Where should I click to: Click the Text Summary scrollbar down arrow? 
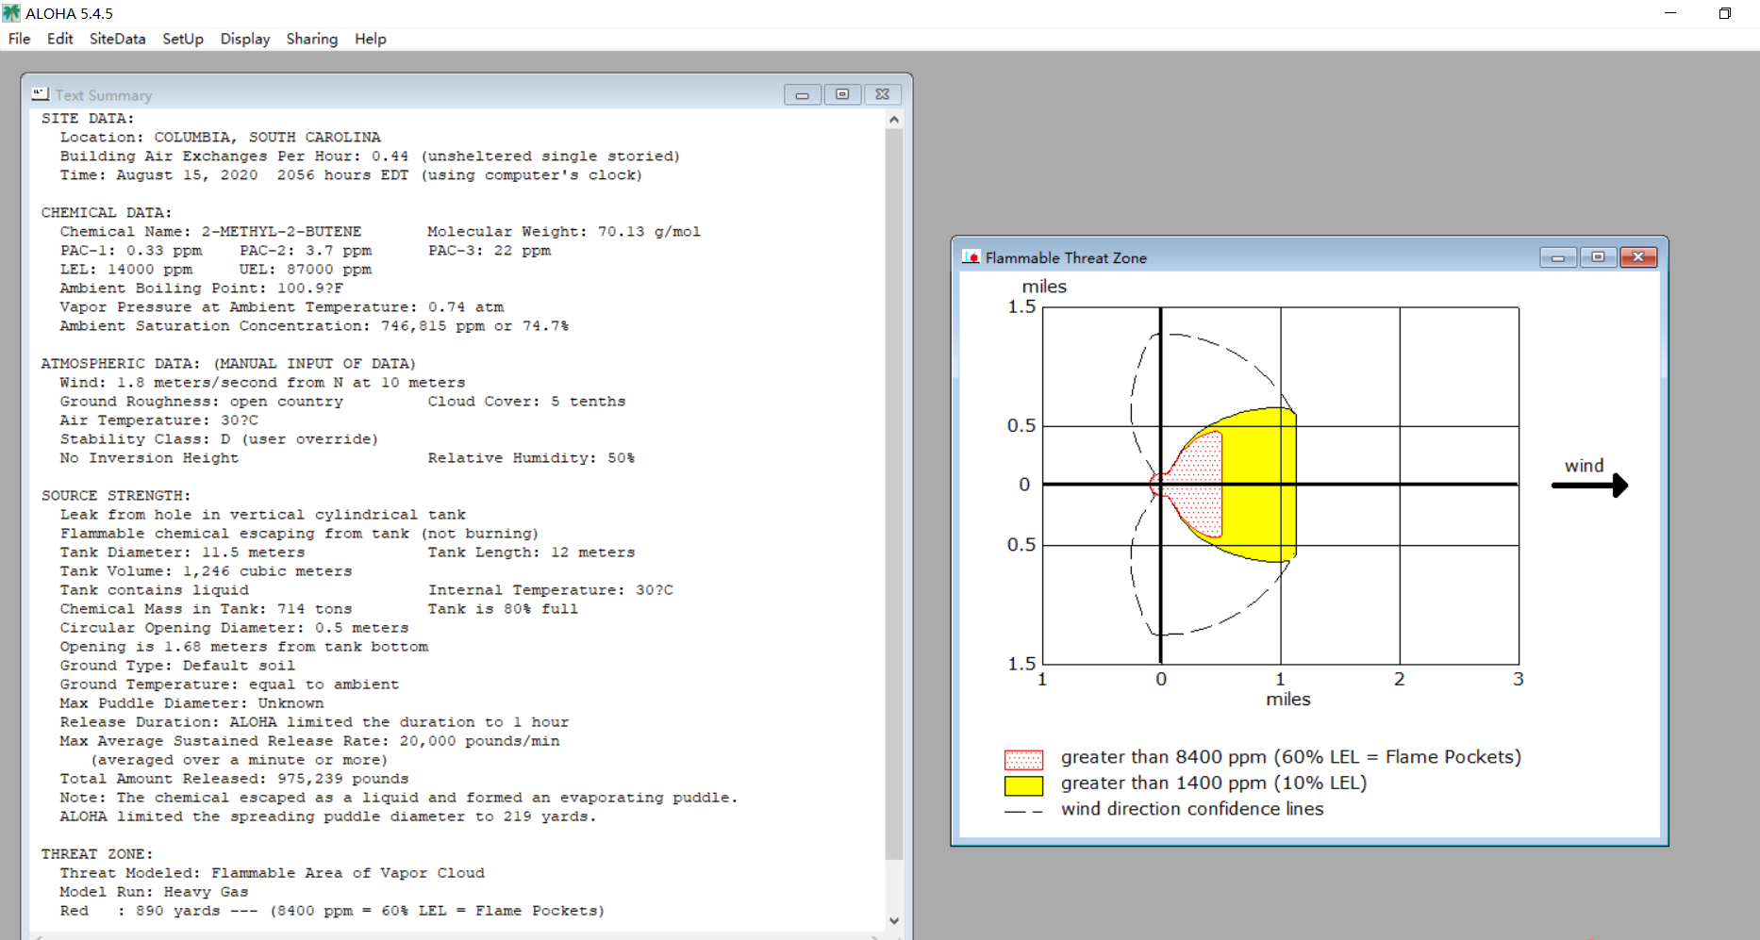click(x=894, y=921)
